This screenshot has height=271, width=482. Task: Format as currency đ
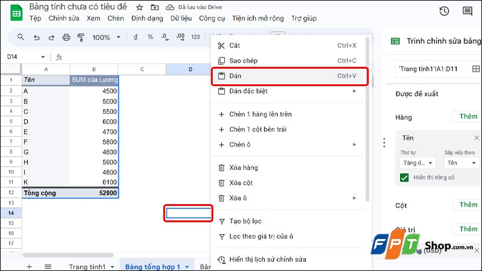click(135, 37)
